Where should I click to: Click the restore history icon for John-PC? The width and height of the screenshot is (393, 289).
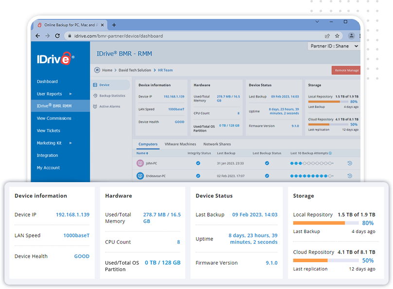[349, 163]
